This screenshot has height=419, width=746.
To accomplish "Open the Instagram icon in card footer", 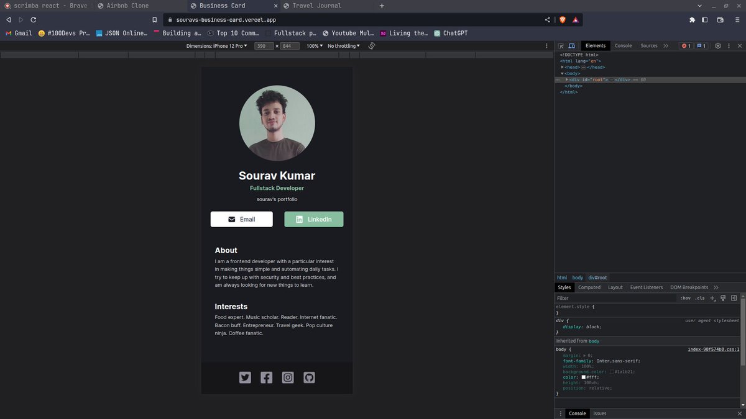I will coord(288,377).
